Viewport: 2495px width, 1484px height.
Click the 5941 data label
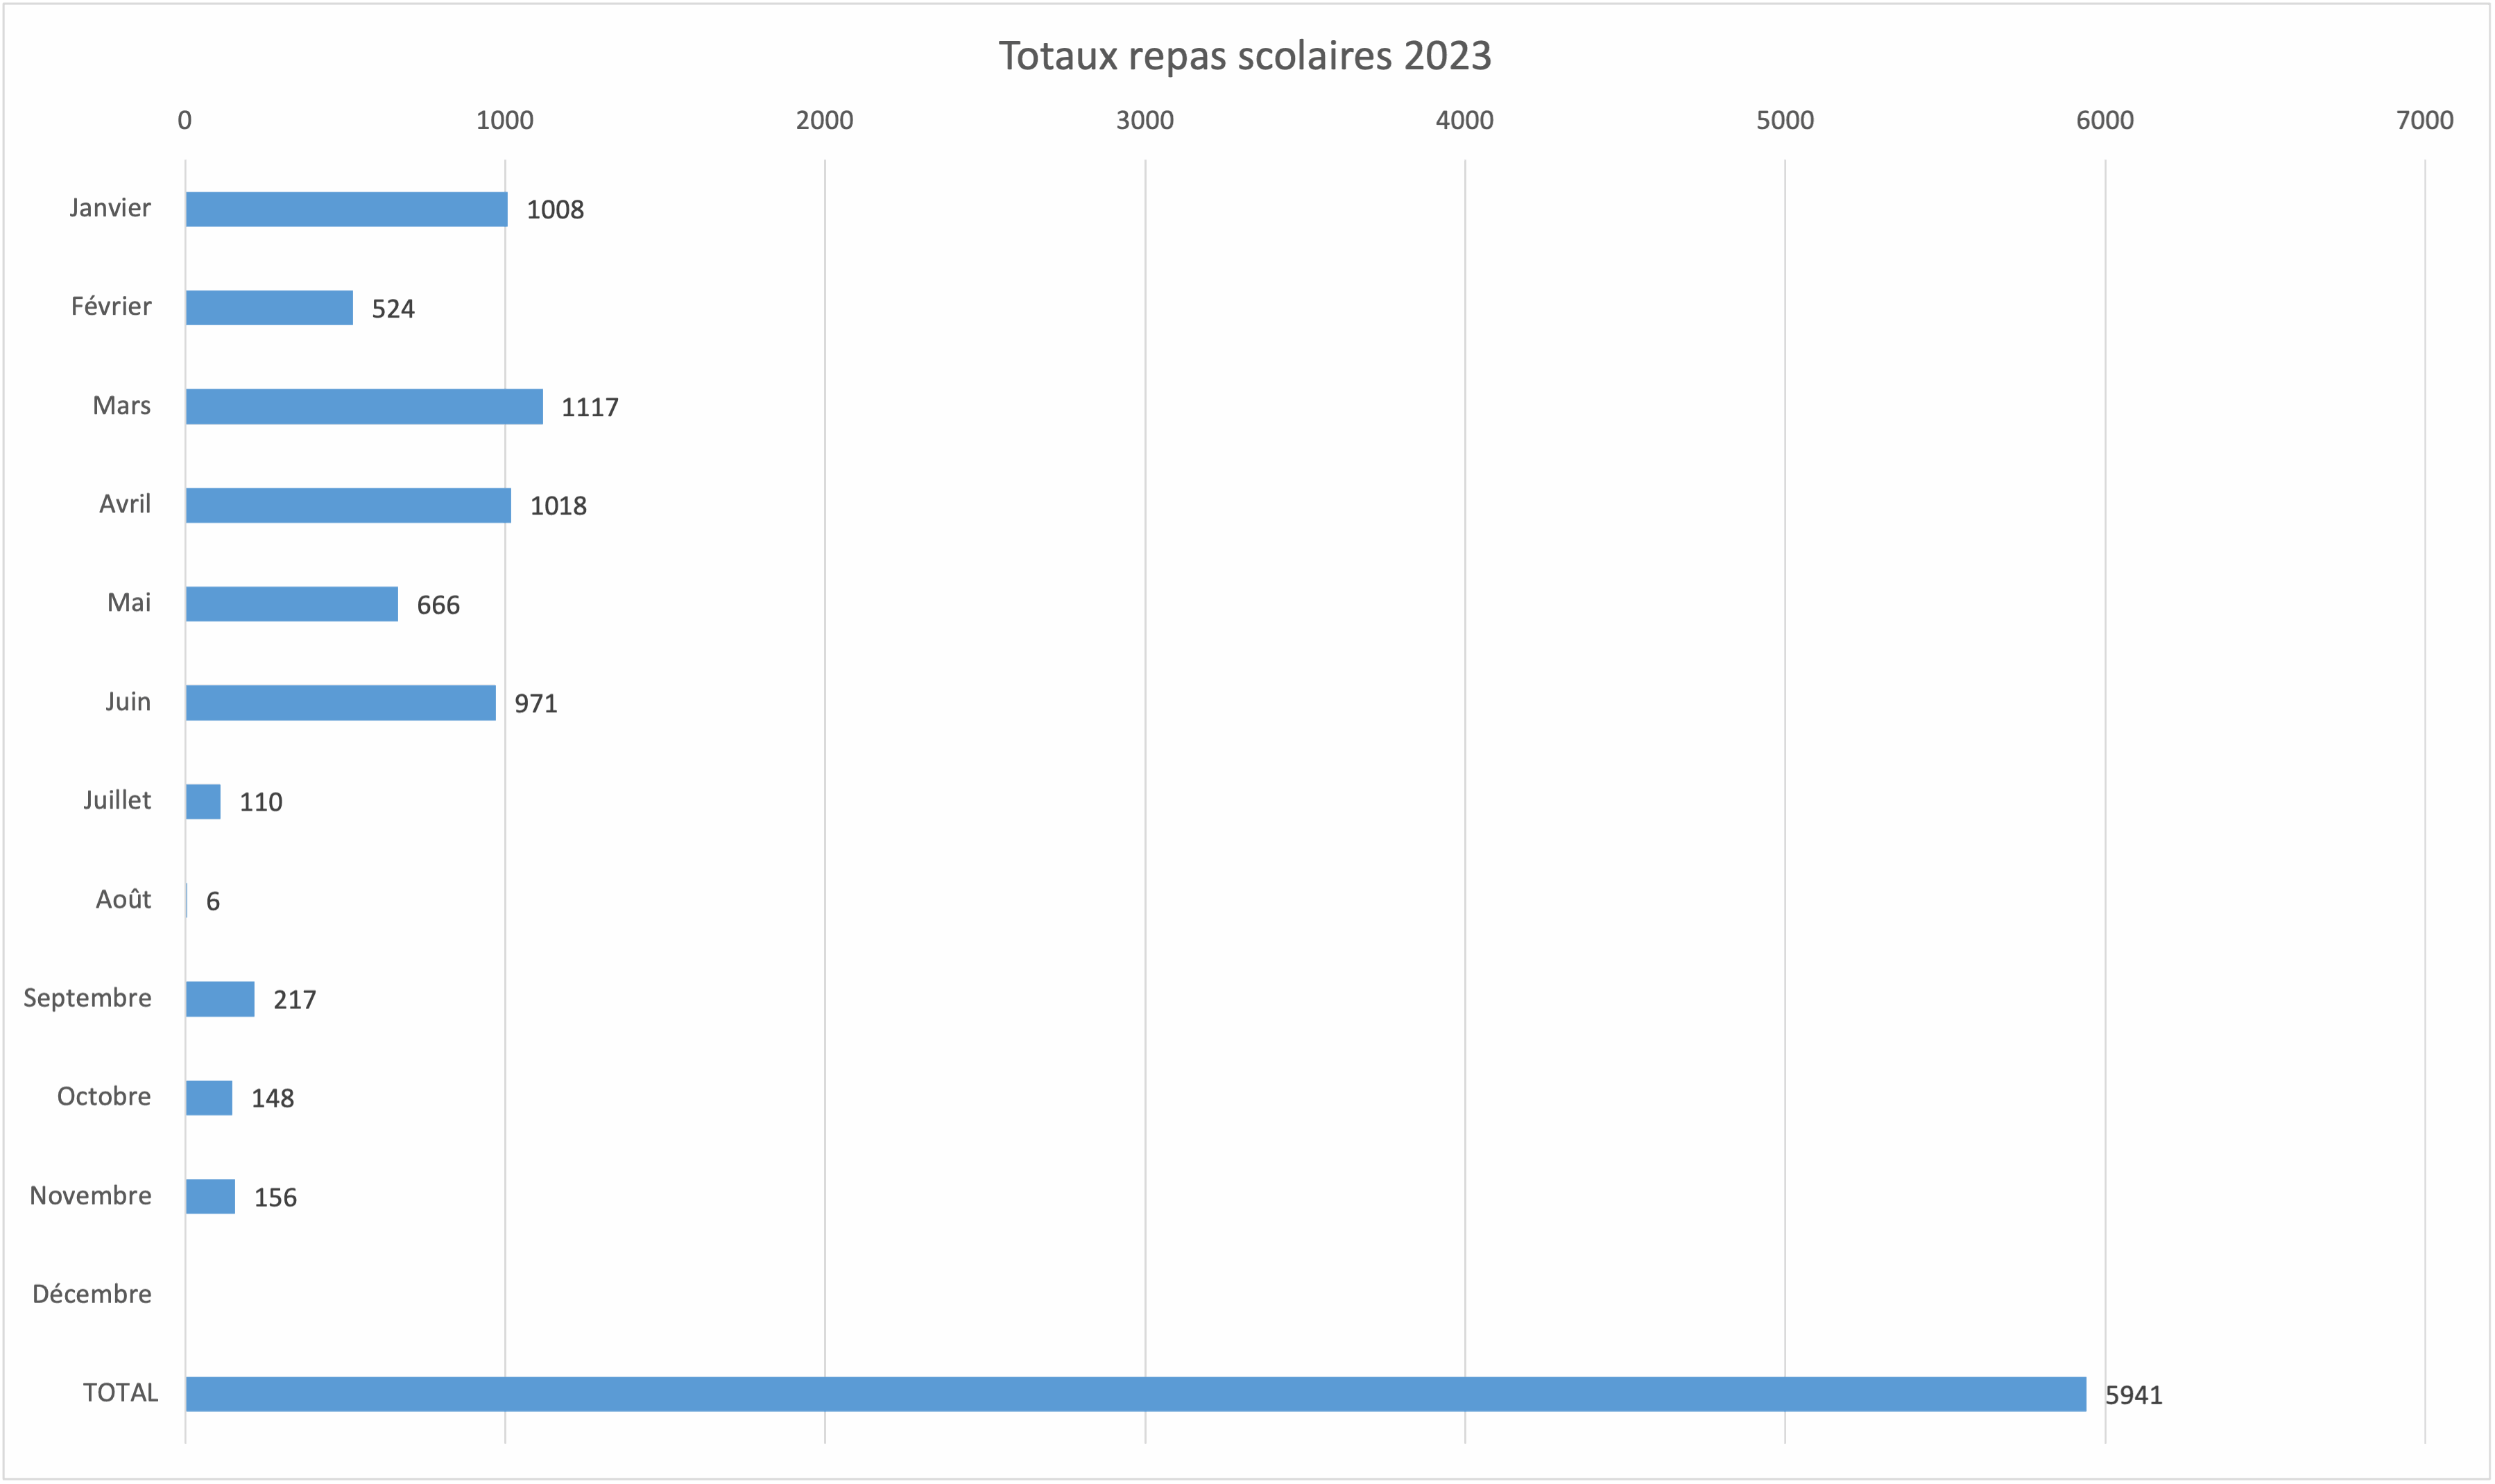click(2133, 1396)
